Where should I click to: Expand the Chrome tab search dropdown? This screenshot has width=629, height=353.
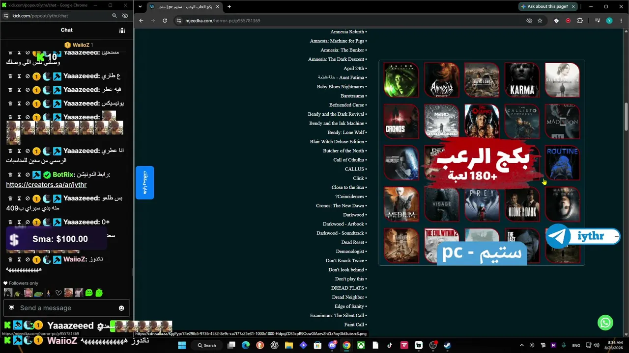140,6
